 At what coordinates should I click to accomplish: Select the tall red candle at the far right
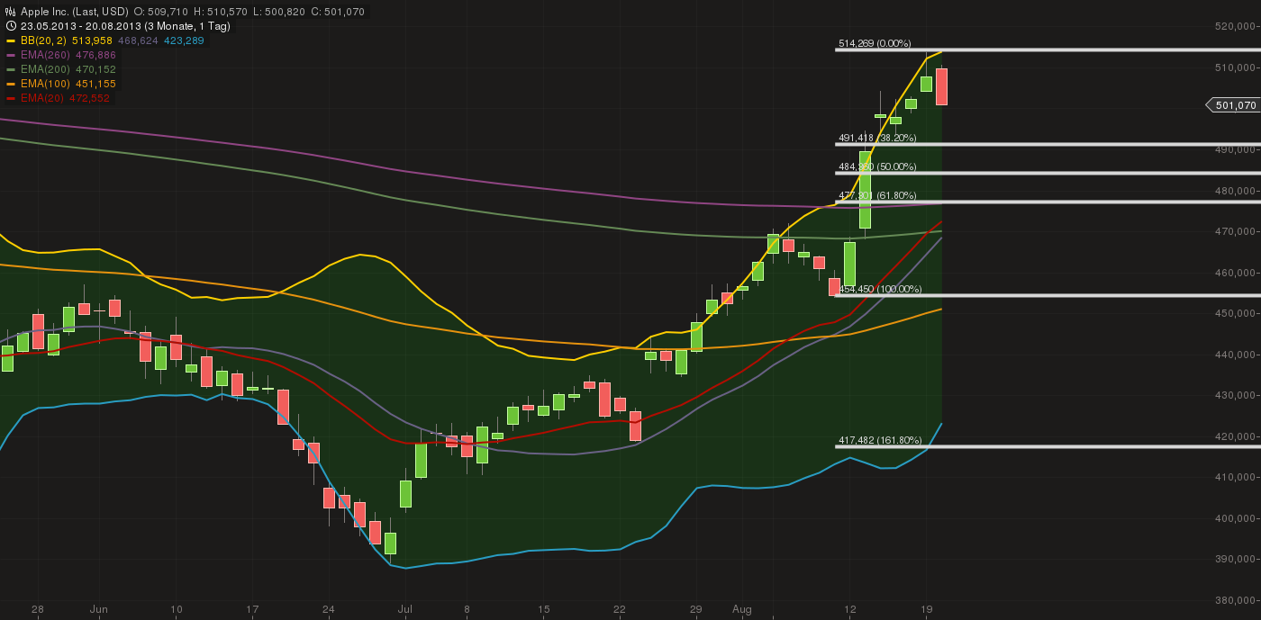pyautogui.click(x=942, y=85)
